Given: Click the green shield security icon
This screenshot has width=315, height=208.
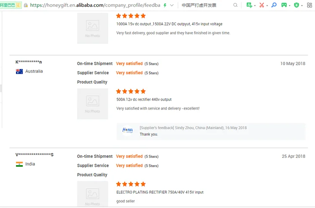Looking at the screenshot, I should pos(297,5).
